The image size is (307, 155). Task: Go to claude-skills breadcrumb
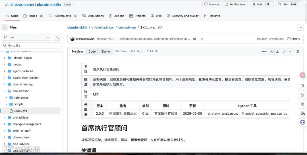pyautogui.click(x=77, y=27)
